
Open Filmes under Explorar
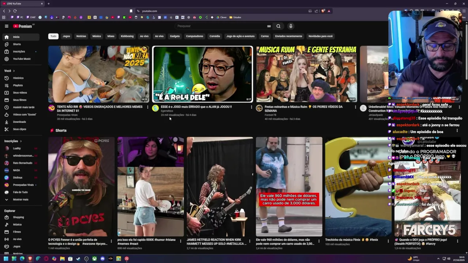(x=22, y=232)
